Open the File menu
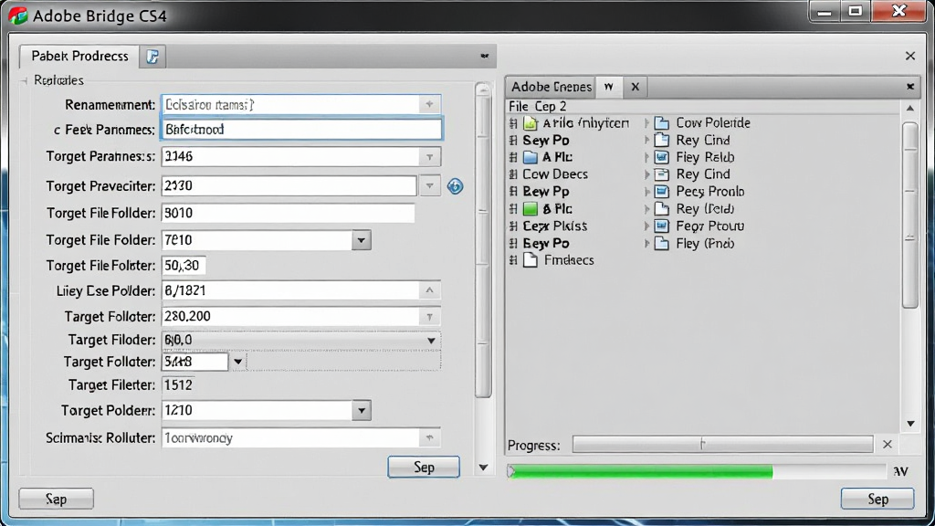This screenshot has width=935, height=526. (x=519, y=106)
